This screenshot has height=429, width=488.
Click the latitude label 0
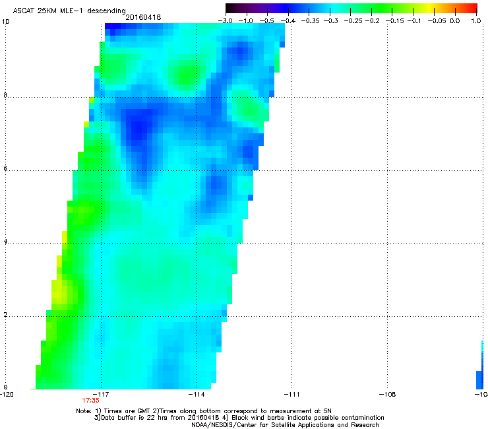pos(5,387)
